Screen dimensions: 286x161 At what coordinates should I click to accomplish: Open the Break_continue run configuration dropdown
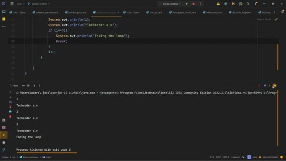click(170, 4)
